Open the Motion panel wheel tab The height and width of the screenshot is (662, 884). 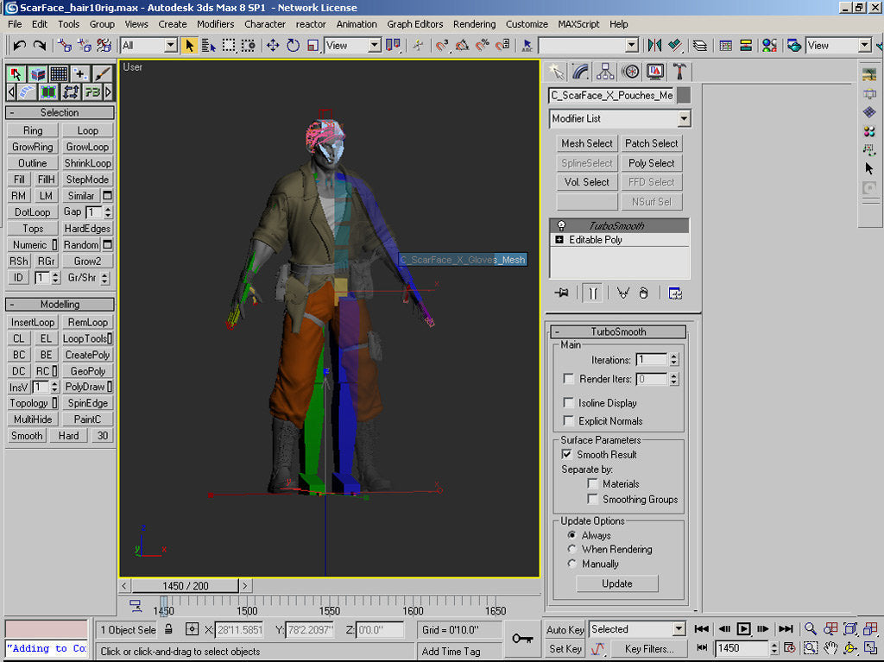[x=630, y=72]
